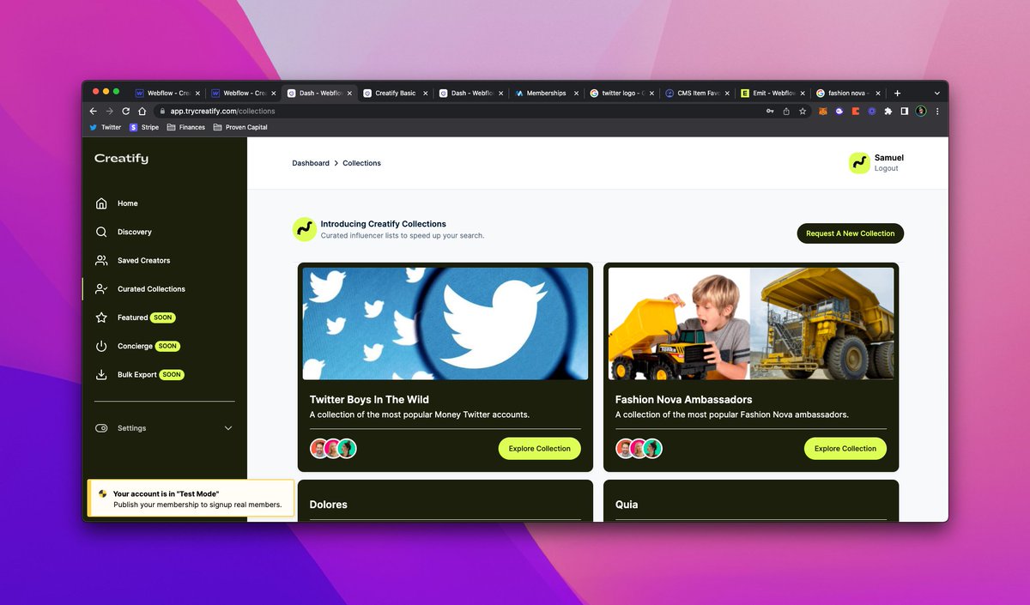Image resolution: width=1030 pixels, height=605 pixels.
Task: Close the Memberships tab
Action: (x=577, y=93)
